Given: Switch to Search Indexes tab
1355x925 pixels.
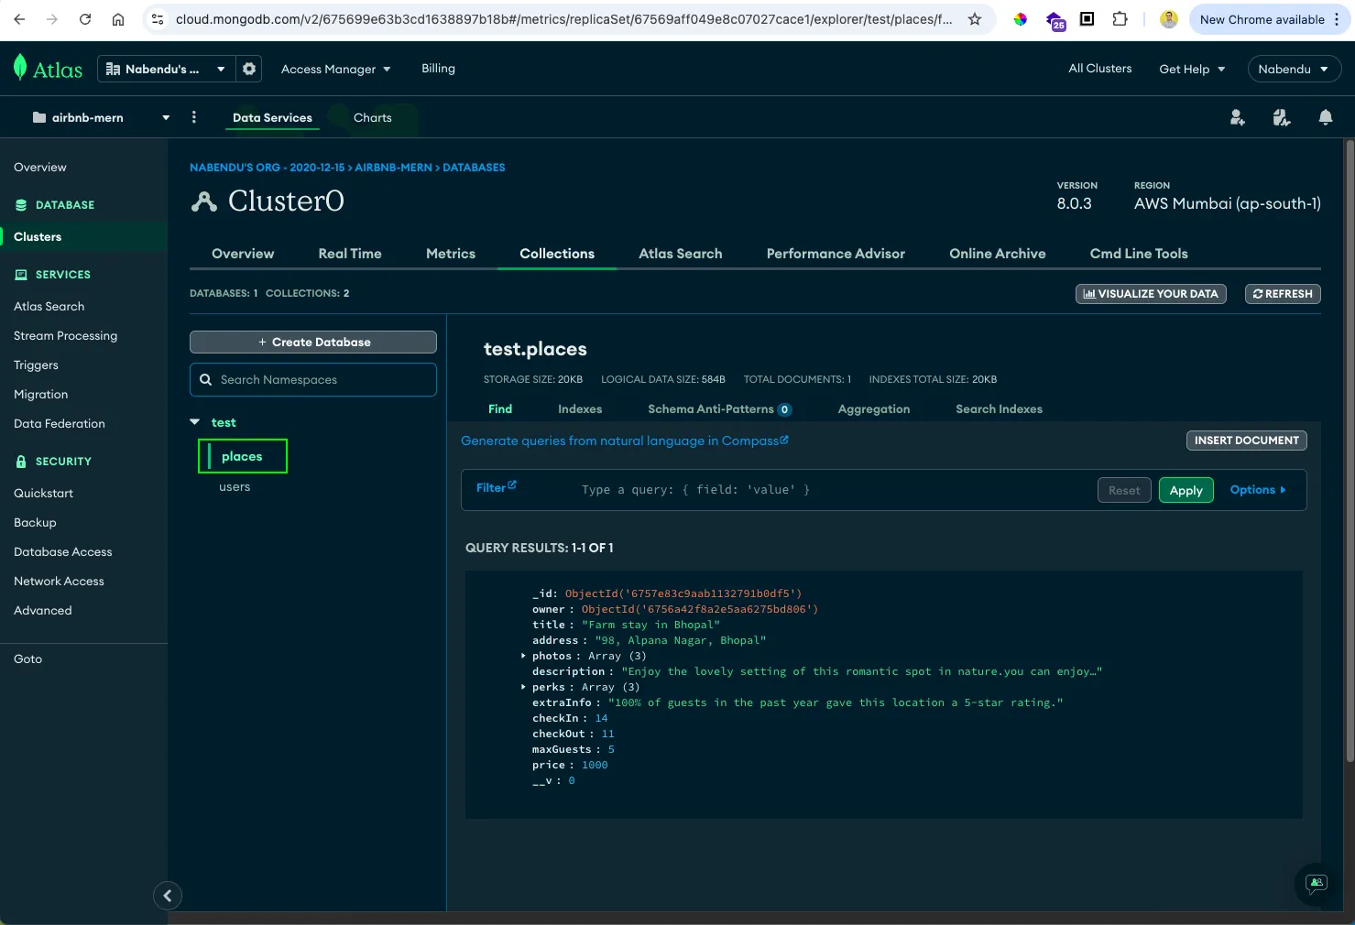Looking at the screenshot, I should pyautogui.click(x=999, y=409).
